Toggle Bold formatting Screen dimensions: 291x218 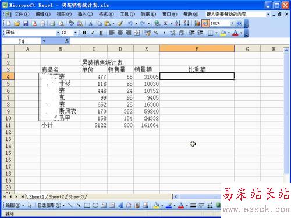tap(84, 33)
